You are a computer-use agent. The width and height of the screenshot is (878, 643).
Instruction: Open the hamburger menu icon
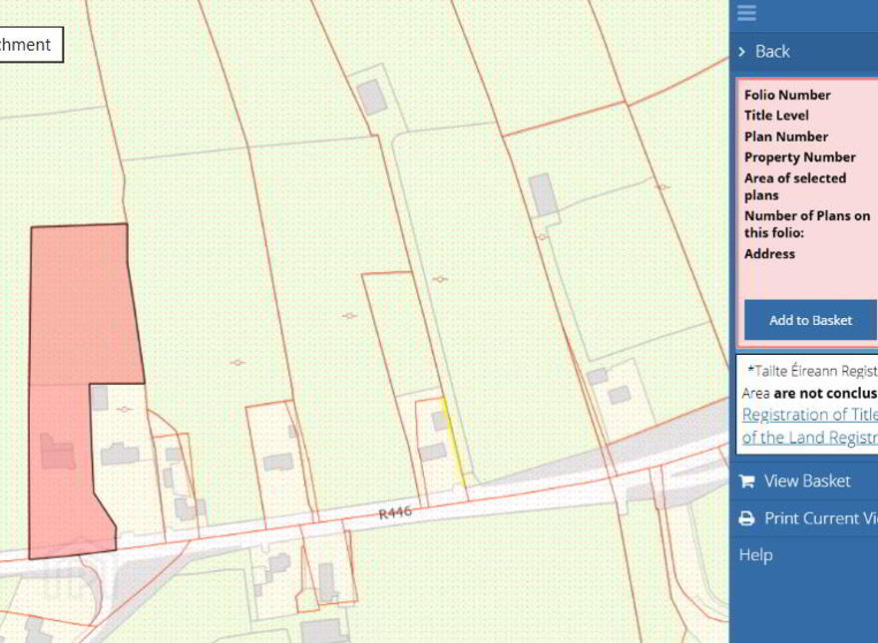(x=746, y=12)
